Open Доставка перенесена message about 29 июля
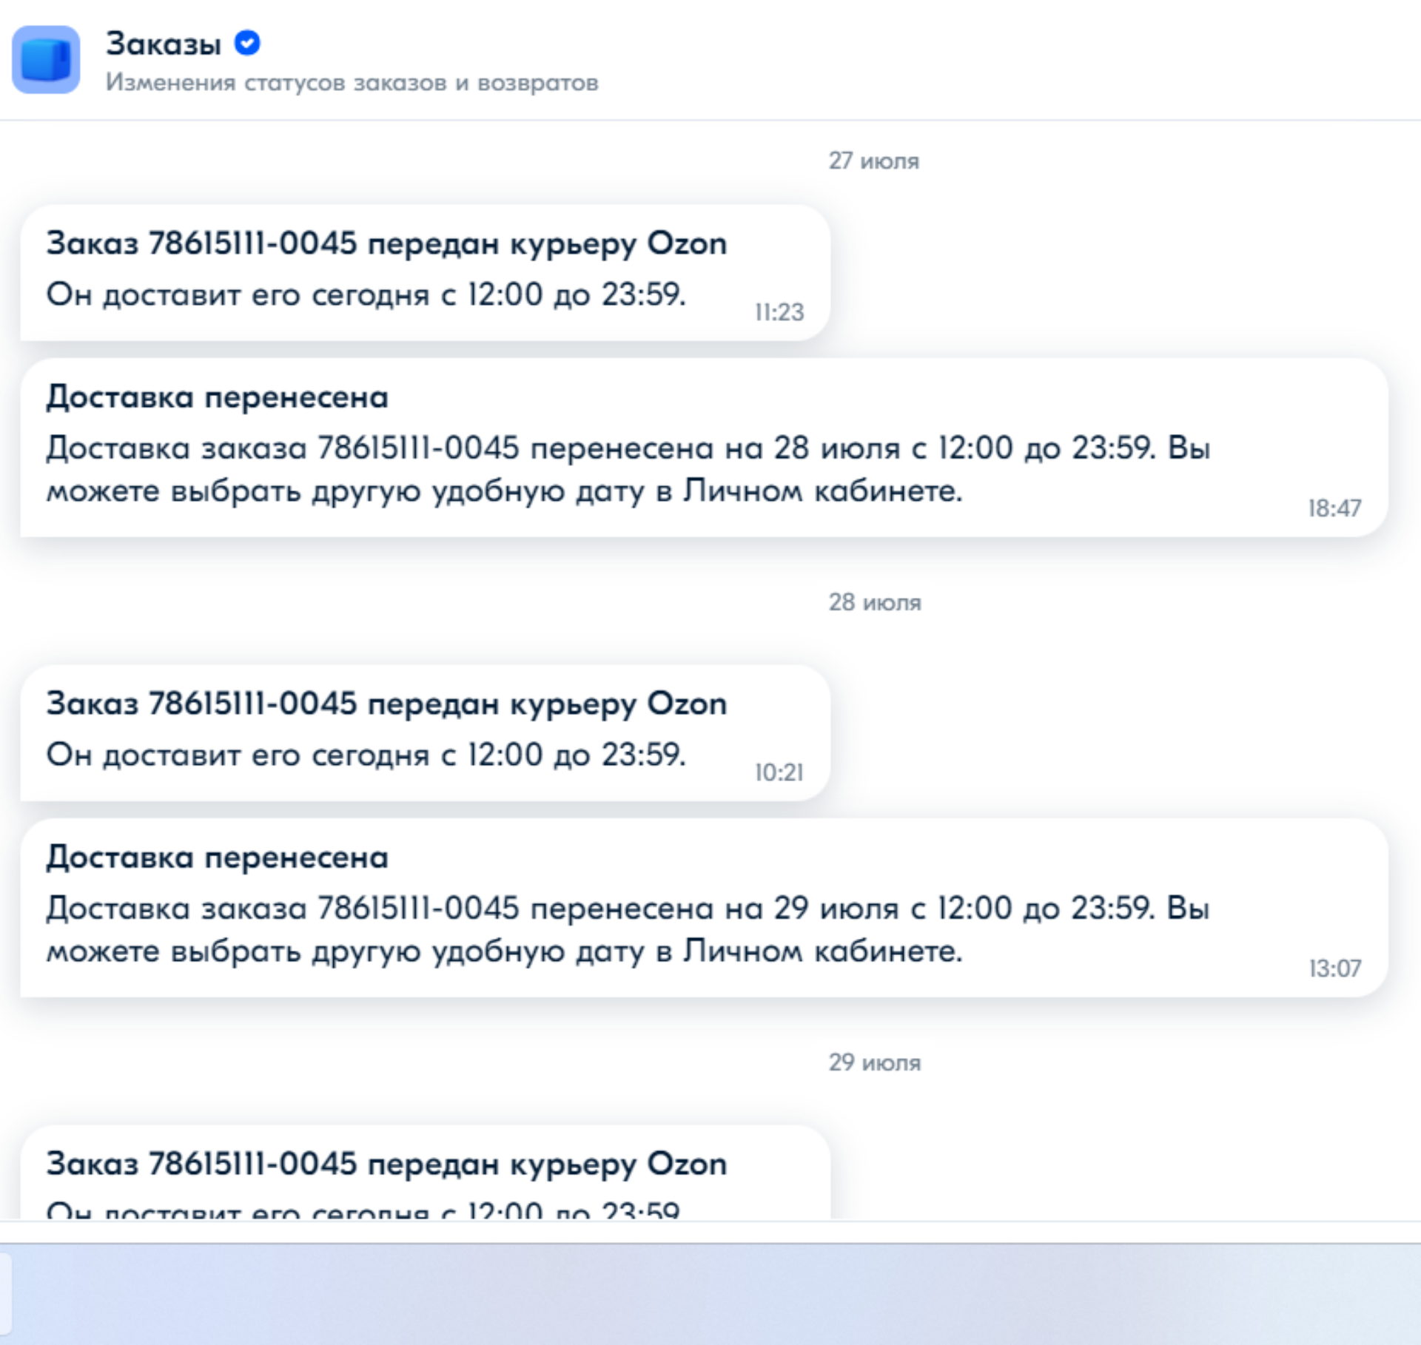Image resolution: width=1421 pixels, height=1345 pixels. pyautogui.click(x=704, y=908)
